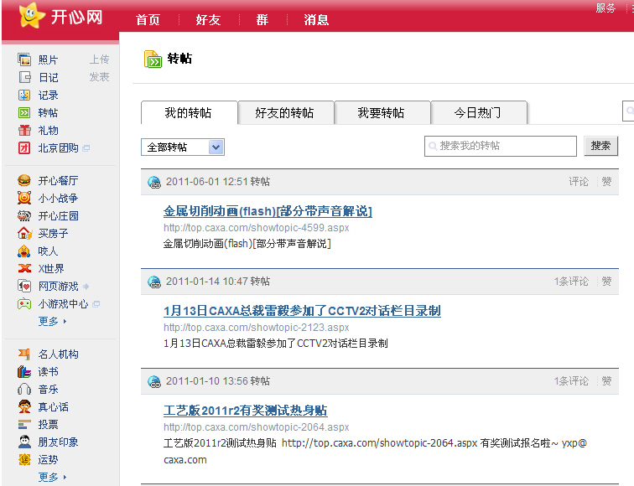Open the 金属切削动画(flash) post link
Screen dimensions: 634x486
[268, 211]
